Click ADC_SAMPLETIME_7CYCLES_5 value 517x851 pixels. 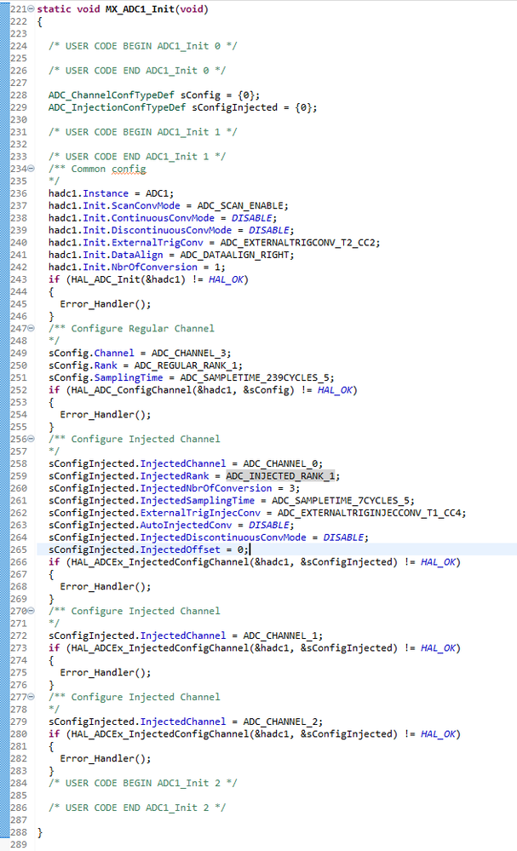(340, 500)
